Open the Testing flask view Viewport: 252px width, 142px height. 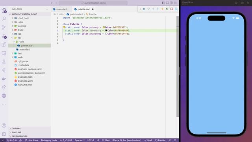pos(4,62)
